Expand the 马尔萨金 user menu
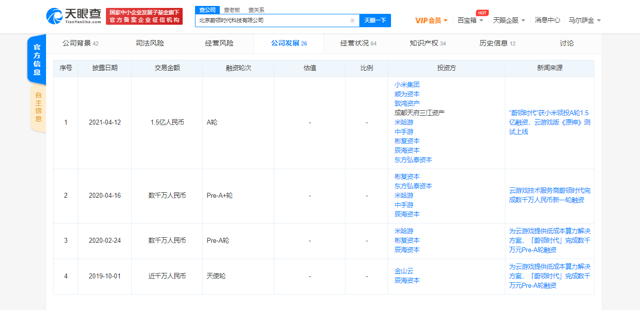The width and height of the screenshot is (640, 310). [585, 20]
